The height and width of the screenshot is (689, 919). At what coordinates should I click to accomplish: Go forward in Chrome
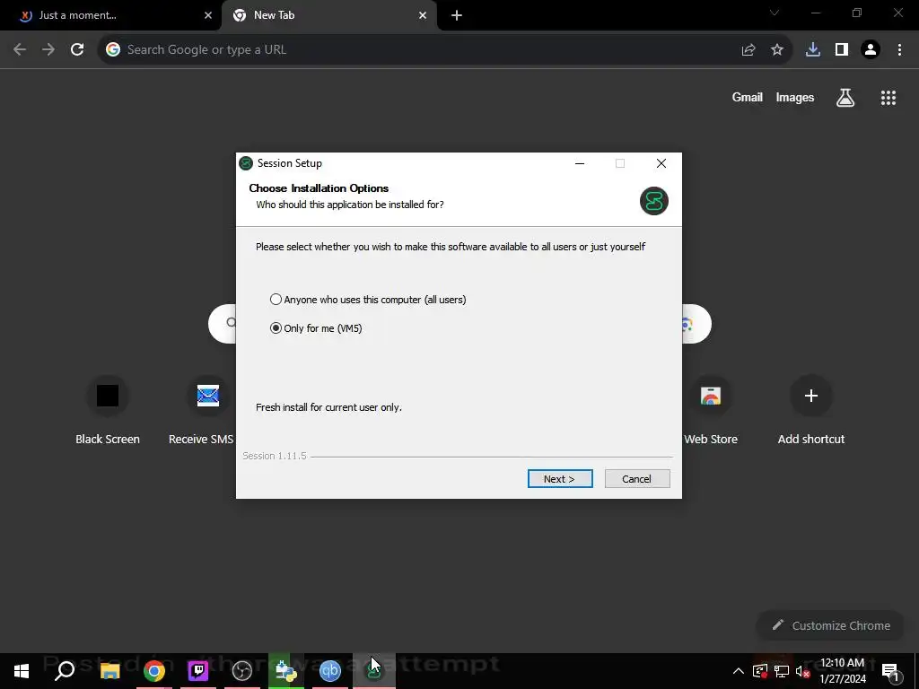point(48,50)
